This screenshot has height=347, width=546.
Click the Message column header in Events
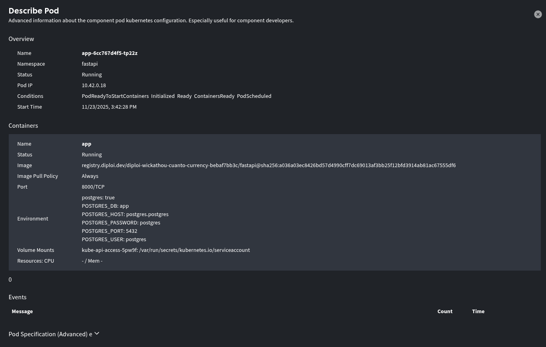click(x=22, y=311)
